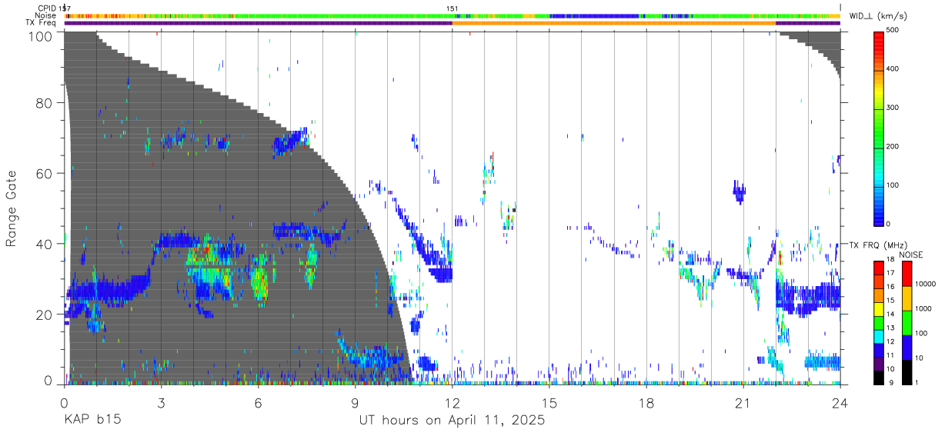Click the yellow 14-15 MHz swatch
The image size is (945, 436).
point(879,310)
